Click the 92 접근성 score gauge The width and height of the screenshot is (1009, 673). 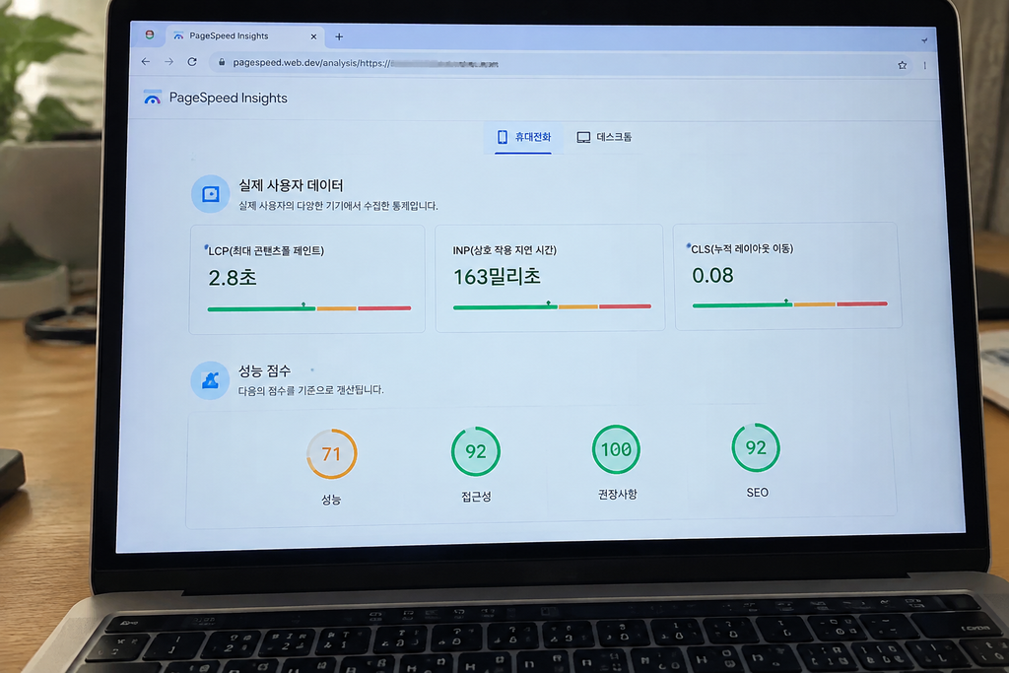coord(476,451)
